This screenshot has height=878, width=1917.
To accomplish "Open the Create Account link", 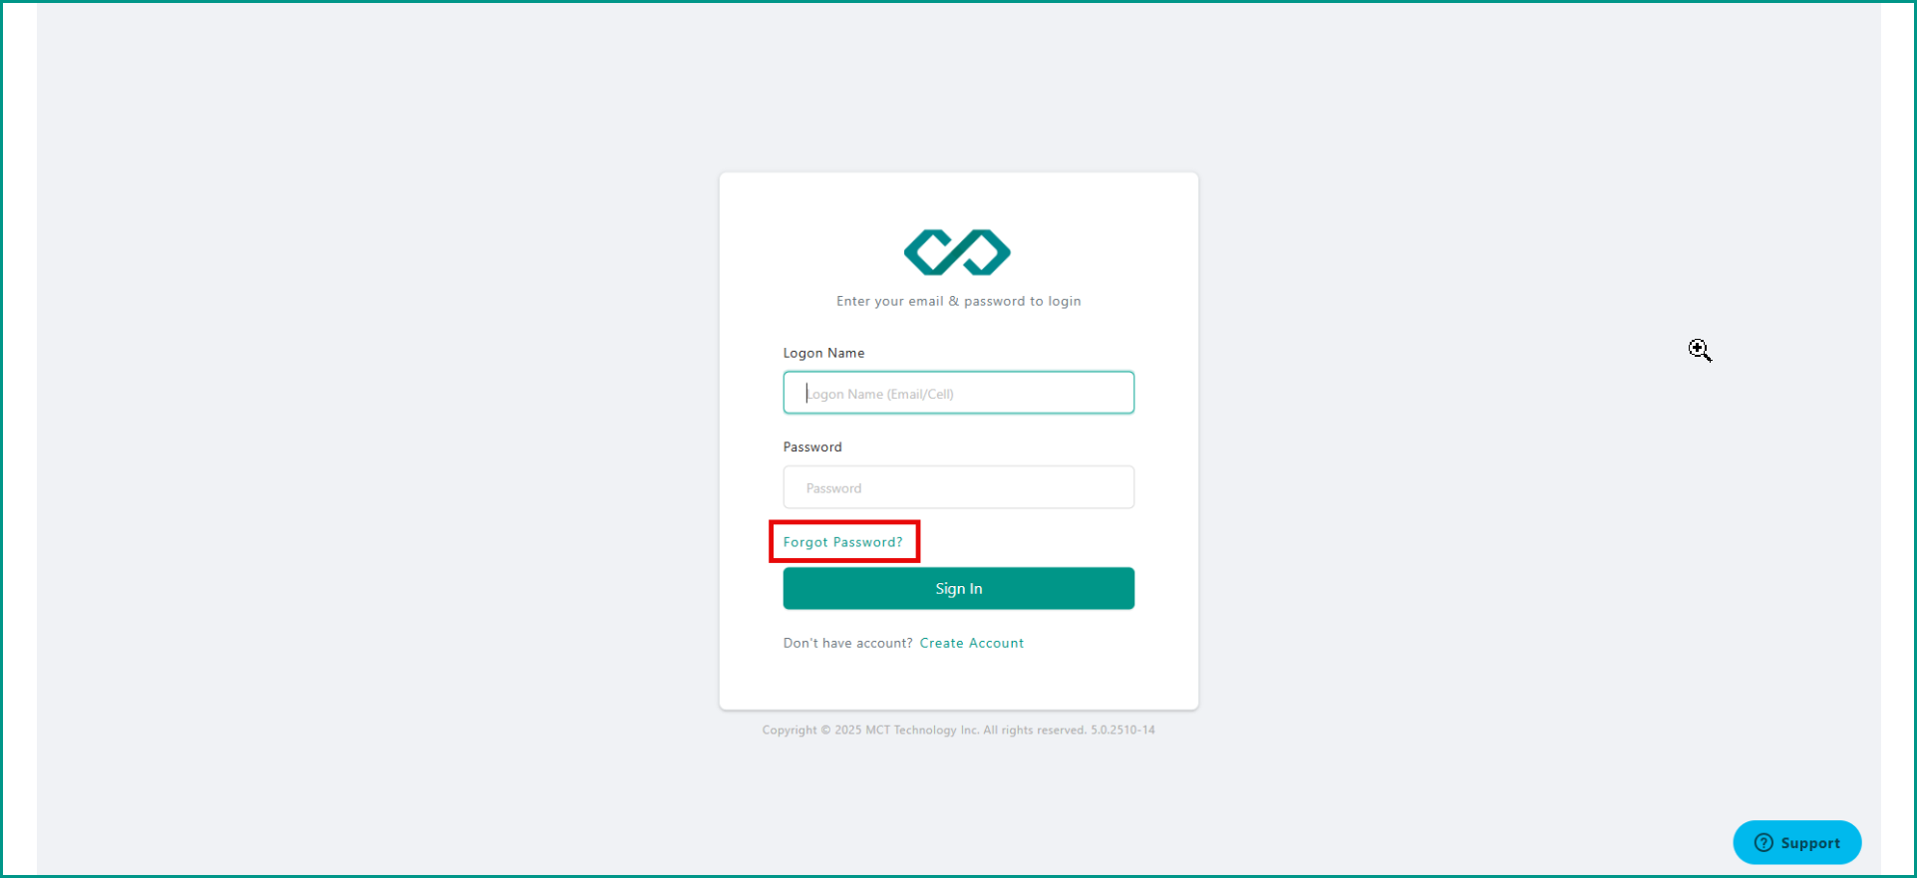I will (x=971, y=643).
